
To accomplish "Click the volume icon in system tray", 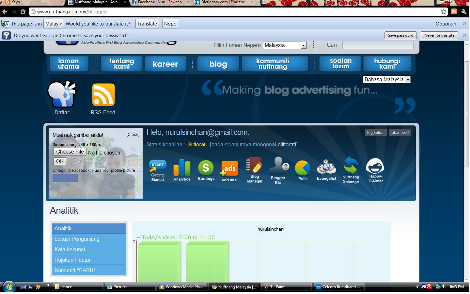I will [x=444, y=286].
